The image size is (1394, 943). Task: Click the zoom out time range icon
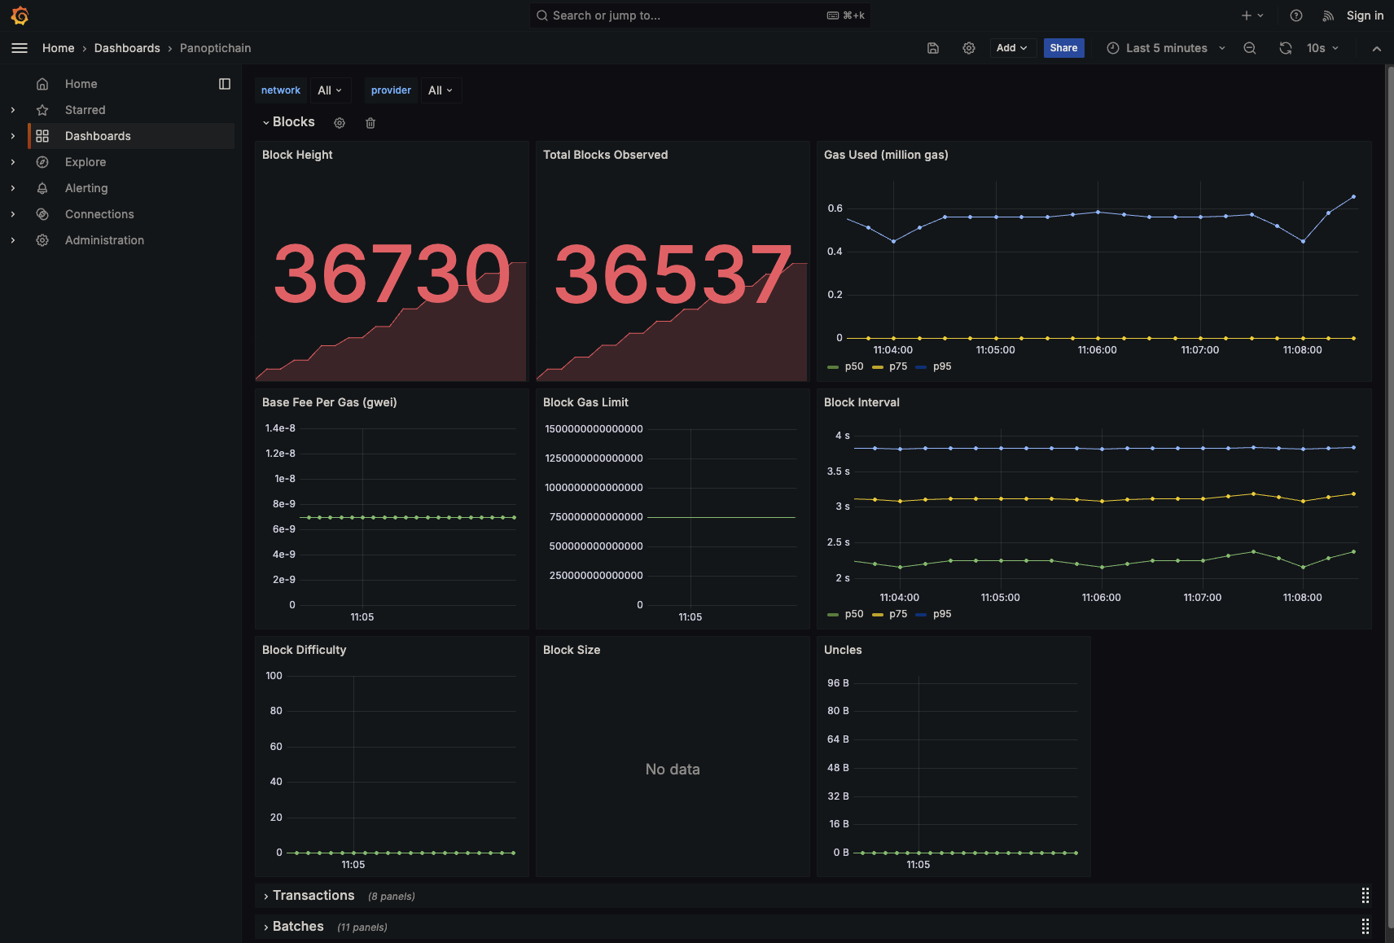pyautogui.click(x=1250, y=48)
